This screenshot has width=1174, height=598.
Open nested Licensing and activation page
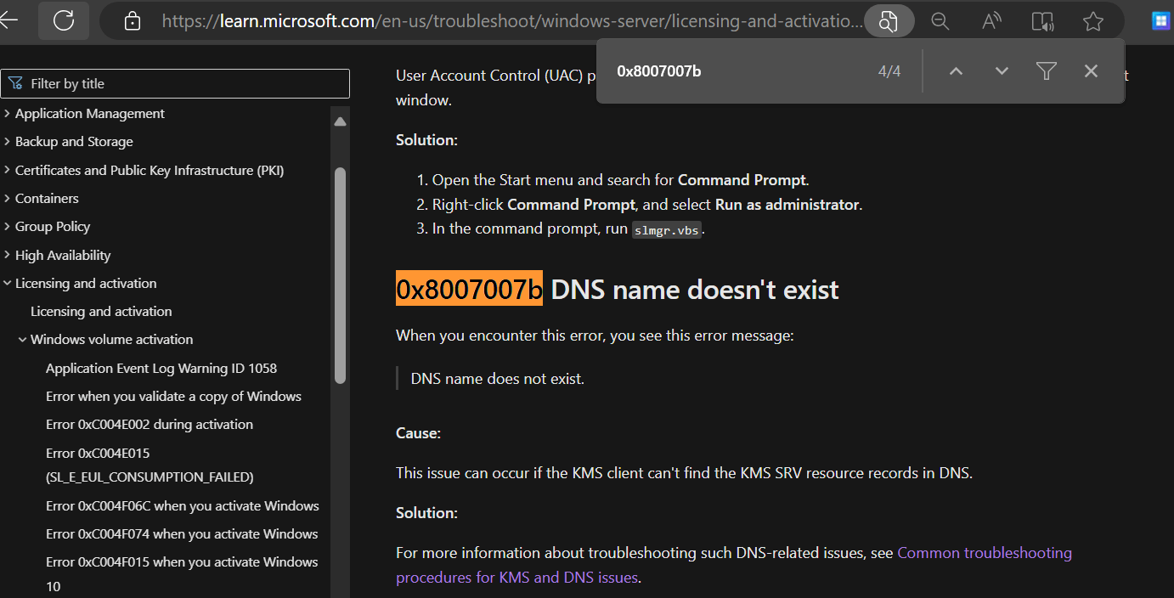101,311
